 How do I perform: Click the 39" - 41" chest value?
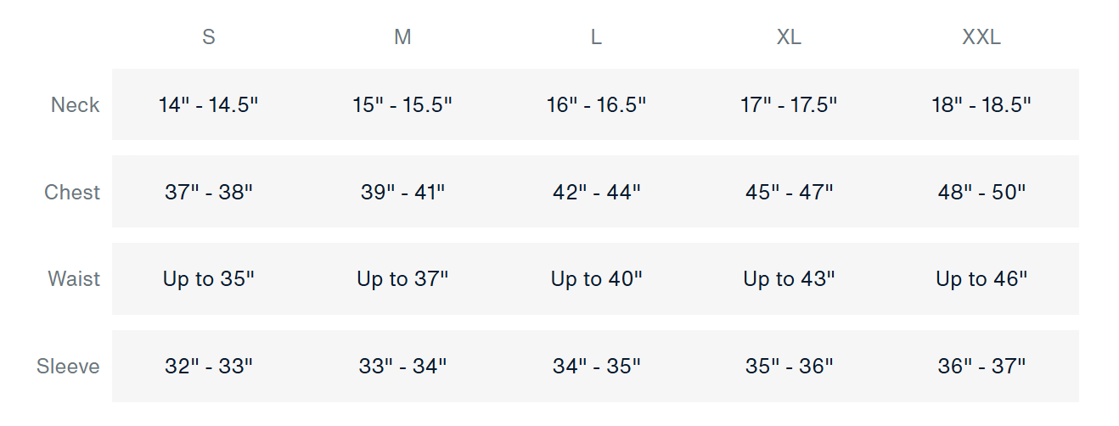pos(402,193)
